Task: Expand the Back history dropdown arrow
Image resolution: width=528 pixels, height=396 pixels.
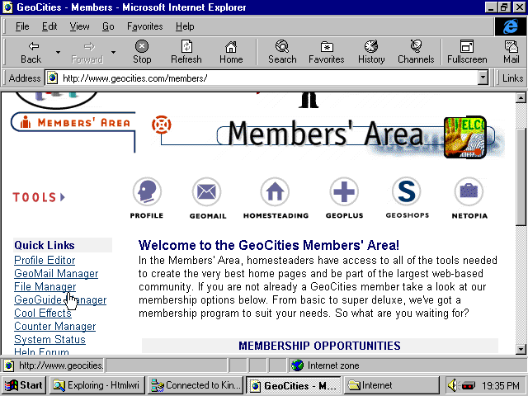Action: click(x=58, y=52)
